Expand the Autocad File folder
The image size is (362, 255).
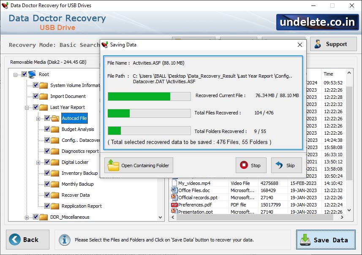pyautogui.click(x=38, y=118)
